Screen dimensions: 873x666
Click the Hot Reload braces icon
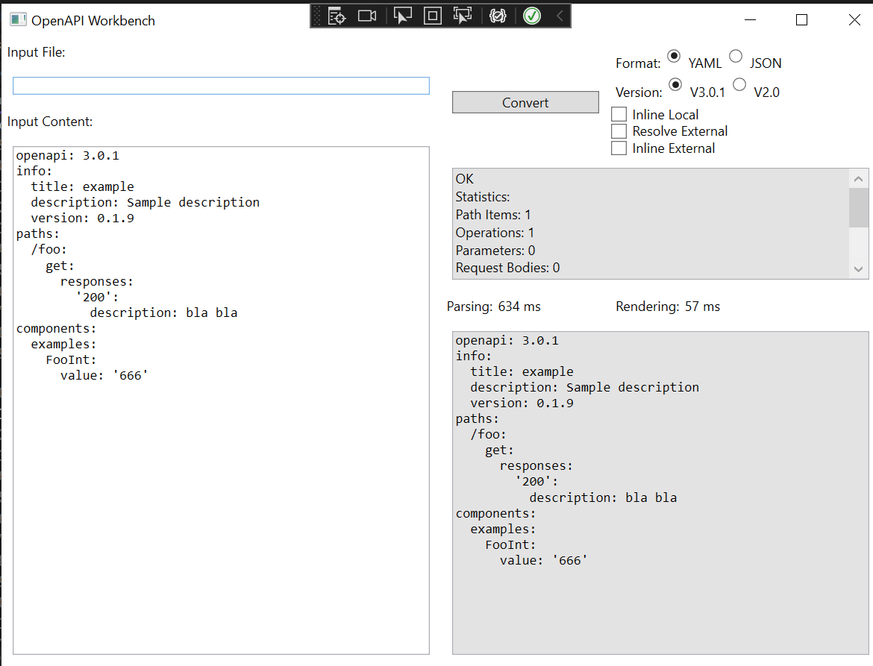click(498, 16)
